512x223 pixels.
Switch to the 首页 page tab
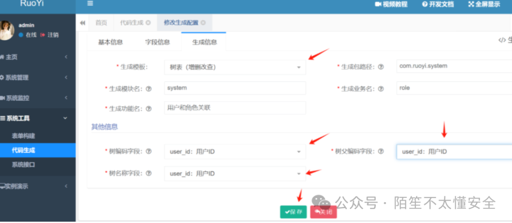click(101, 23)
